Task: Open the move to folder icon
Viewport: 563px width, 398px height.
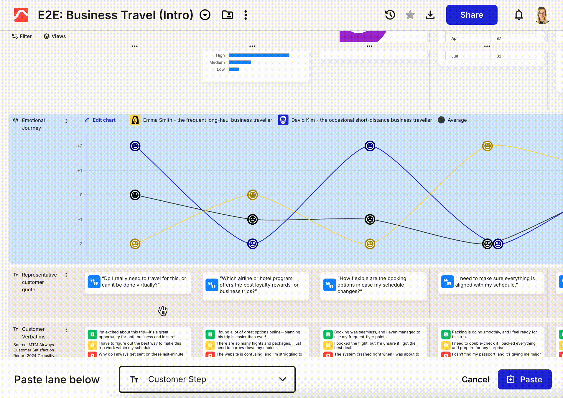Action: tap(227, 15)
